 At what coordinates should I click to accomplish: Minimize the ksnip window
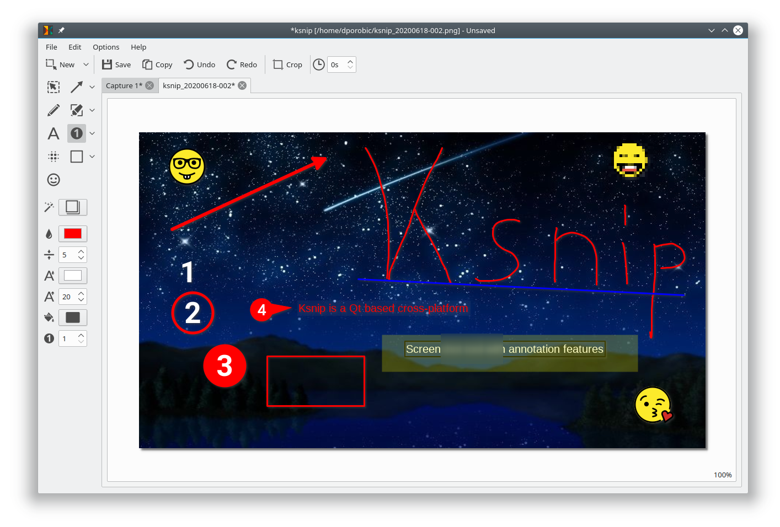point(712,30)
